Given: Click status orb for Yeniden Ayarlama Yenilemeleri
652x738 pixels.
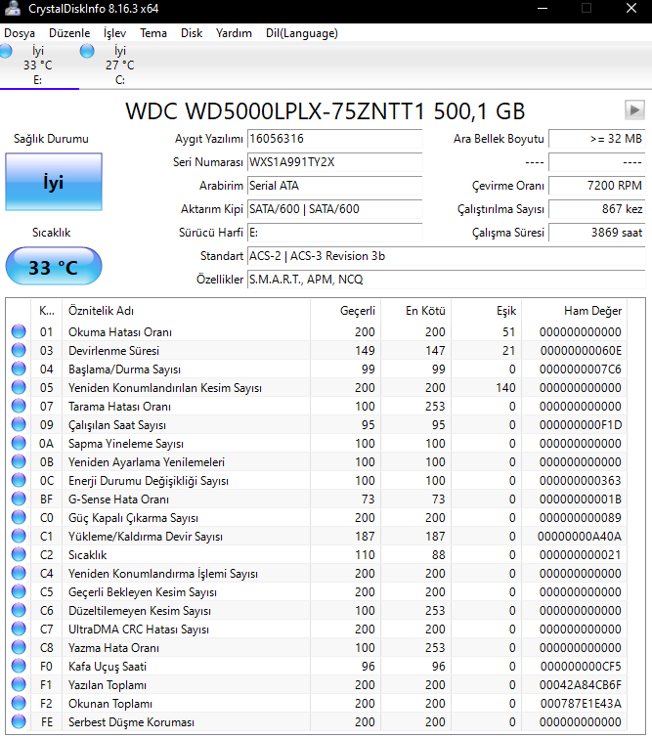Looking at the screenshot, I should pyautogui.click(x=19, y=461).
